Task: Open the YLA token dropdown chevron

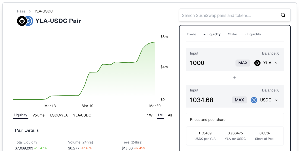Action: pos(276,63)
